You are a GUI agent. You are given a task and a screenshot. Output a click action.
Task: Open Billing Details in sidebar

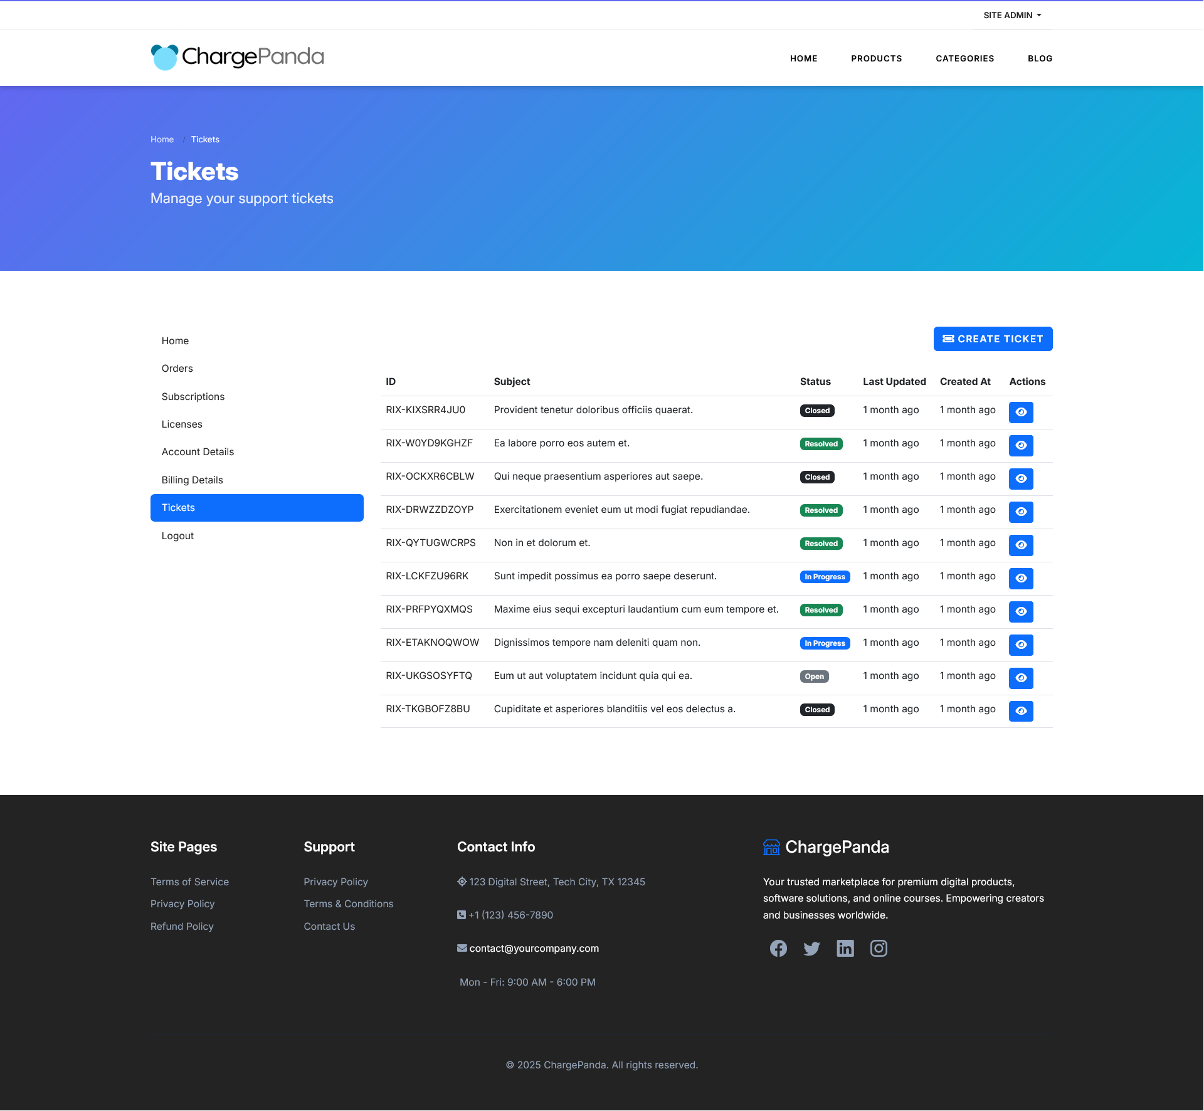[193, 480]
